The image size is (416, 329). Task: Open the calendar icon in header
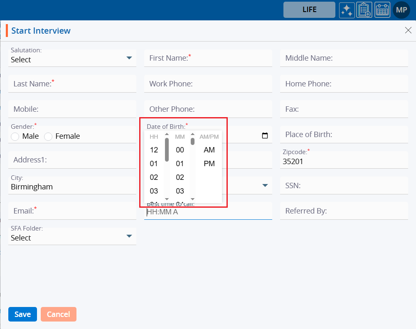tap(382, 10)
